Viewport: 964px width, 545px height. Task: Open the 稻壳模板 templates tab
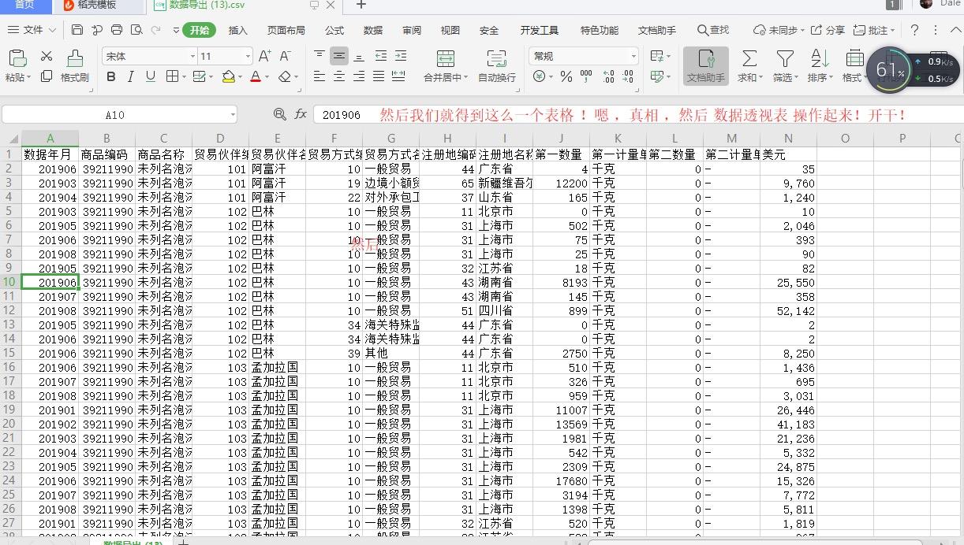click(97, 5)
